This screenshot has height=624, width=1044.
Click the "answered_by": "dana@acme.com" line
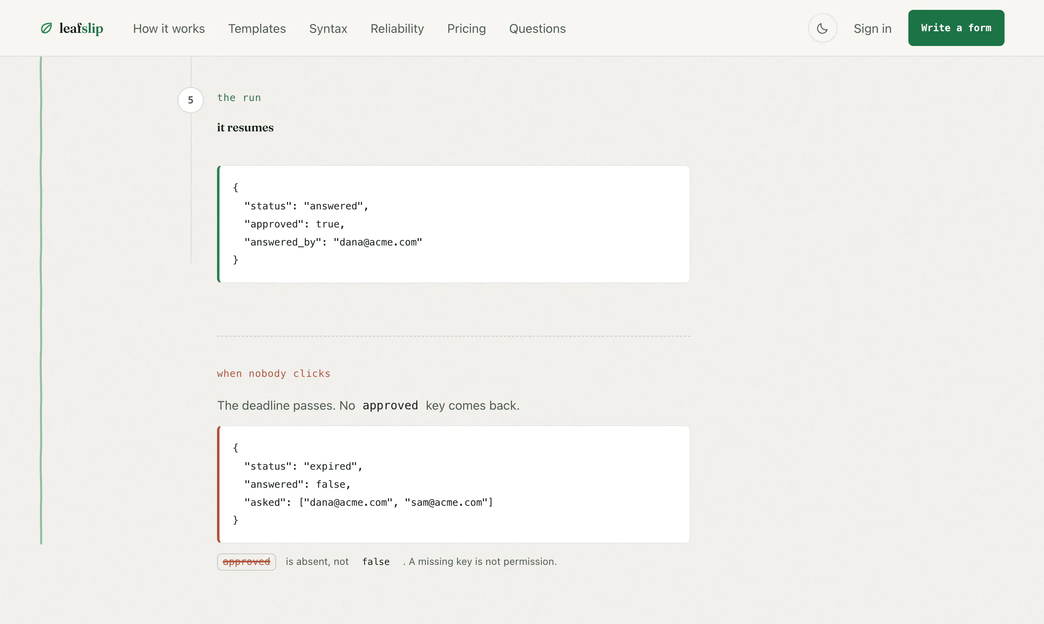tap(333, 242)
